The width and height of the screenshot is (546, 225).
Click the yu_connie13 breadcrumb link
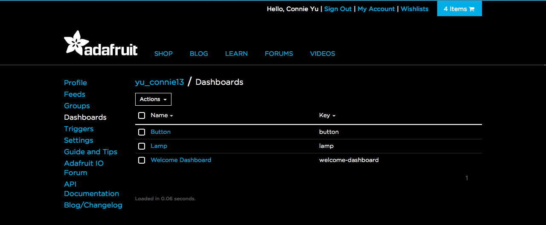[160, 82]
